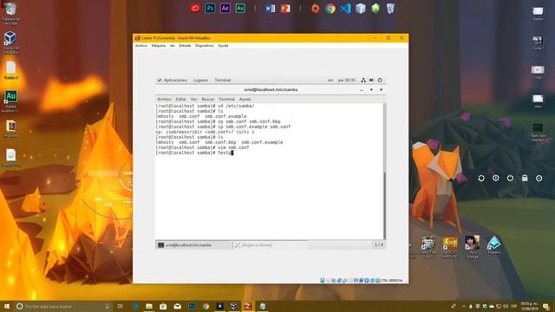Open the Windows Start menu
Screen dimensions: 555x312
point(7,306)
